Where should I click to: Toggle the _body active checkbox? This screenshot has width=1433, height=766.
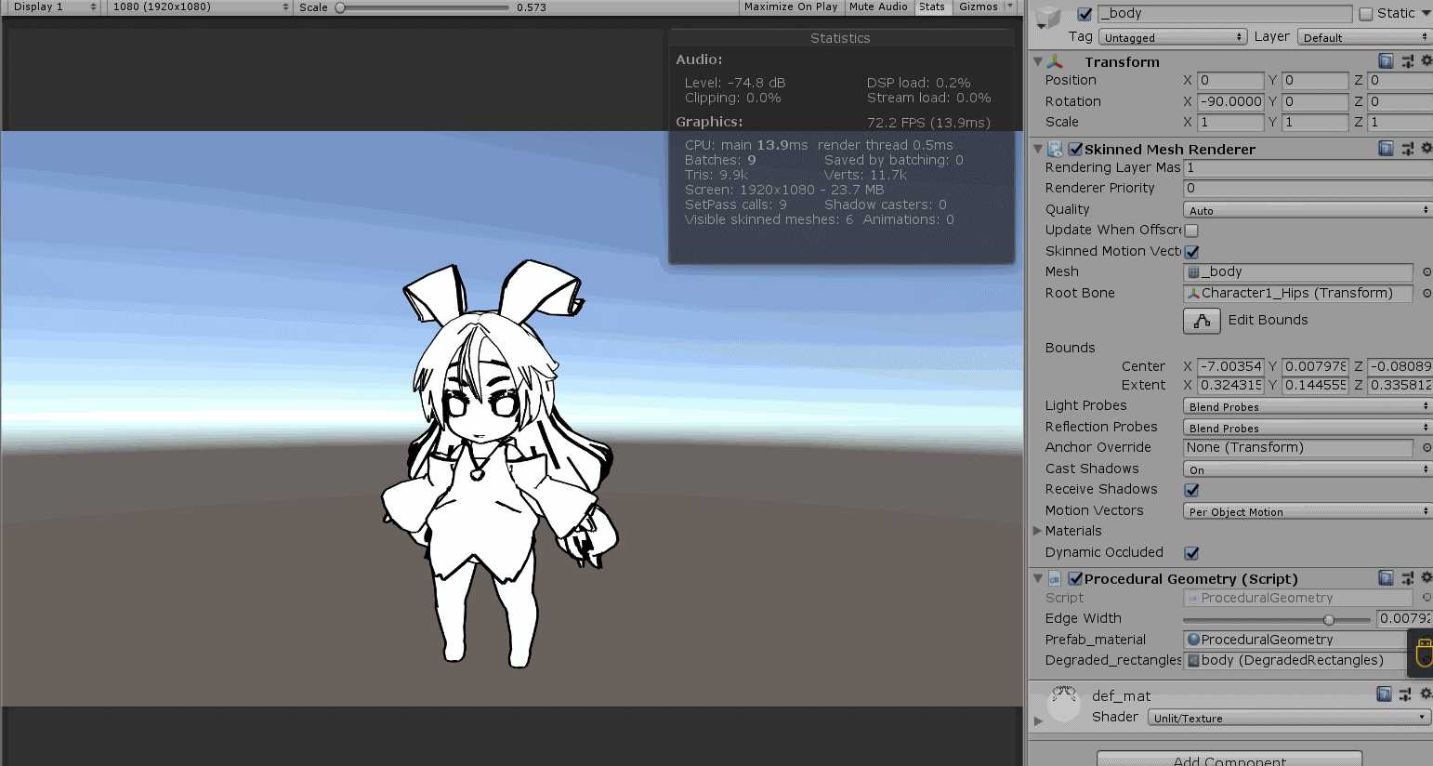pyautogui.click(x=1085, y=14)
